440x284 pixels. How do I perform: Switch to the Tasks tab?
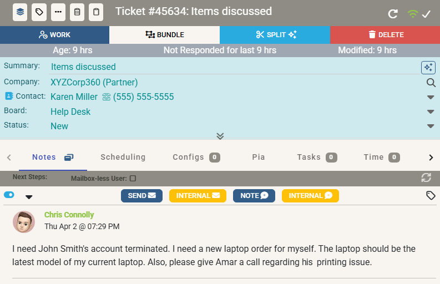(317, 157)
